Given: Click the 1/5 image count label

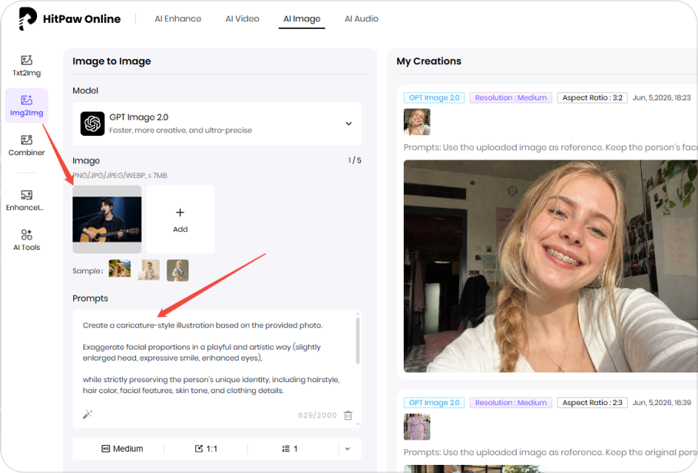Looking at the screenshot, I should pos(354,160).
